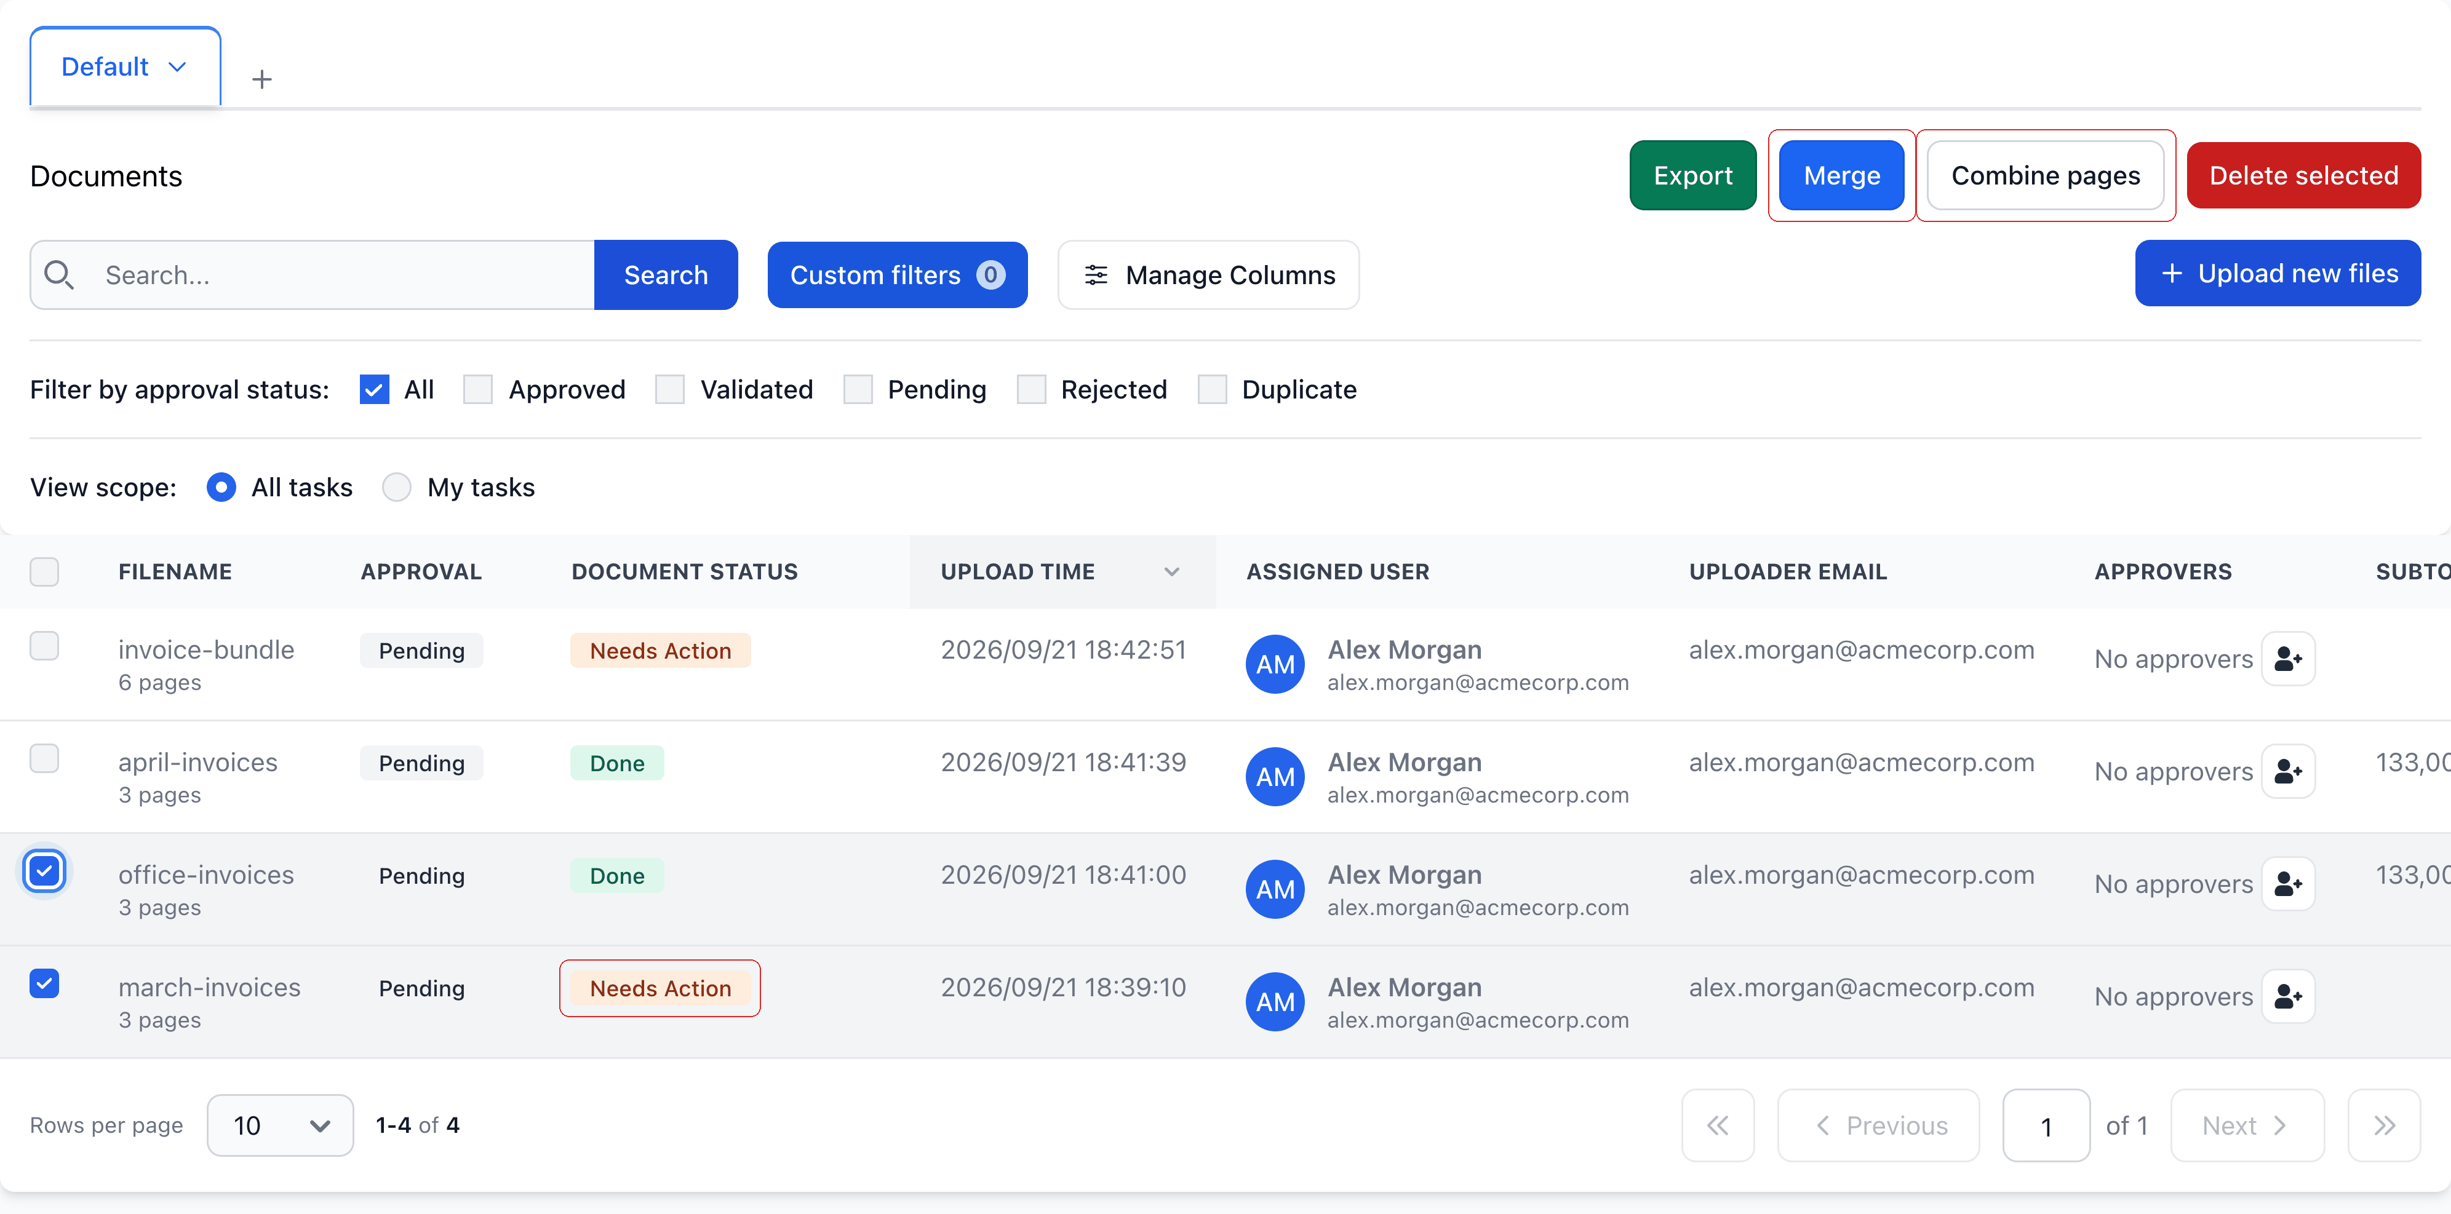Click the blue Search button
Screen dimensions: 2451x1214
(x=666, y=275)
